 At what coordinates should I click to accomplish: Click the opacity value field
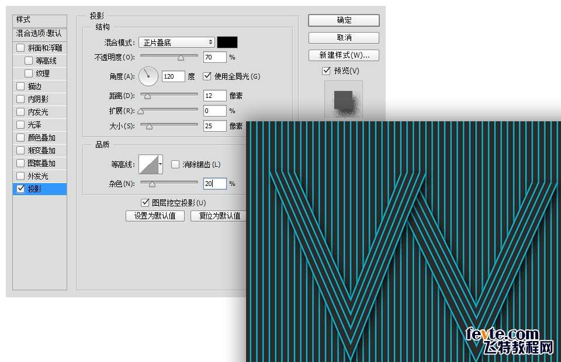click(x=214, y=57)
